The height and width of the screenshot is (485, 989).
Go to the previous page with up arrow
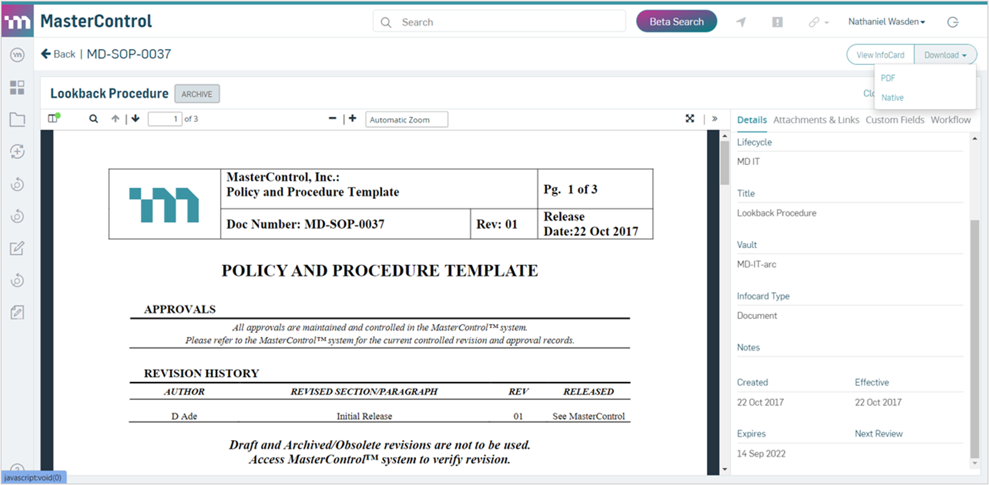115,119
